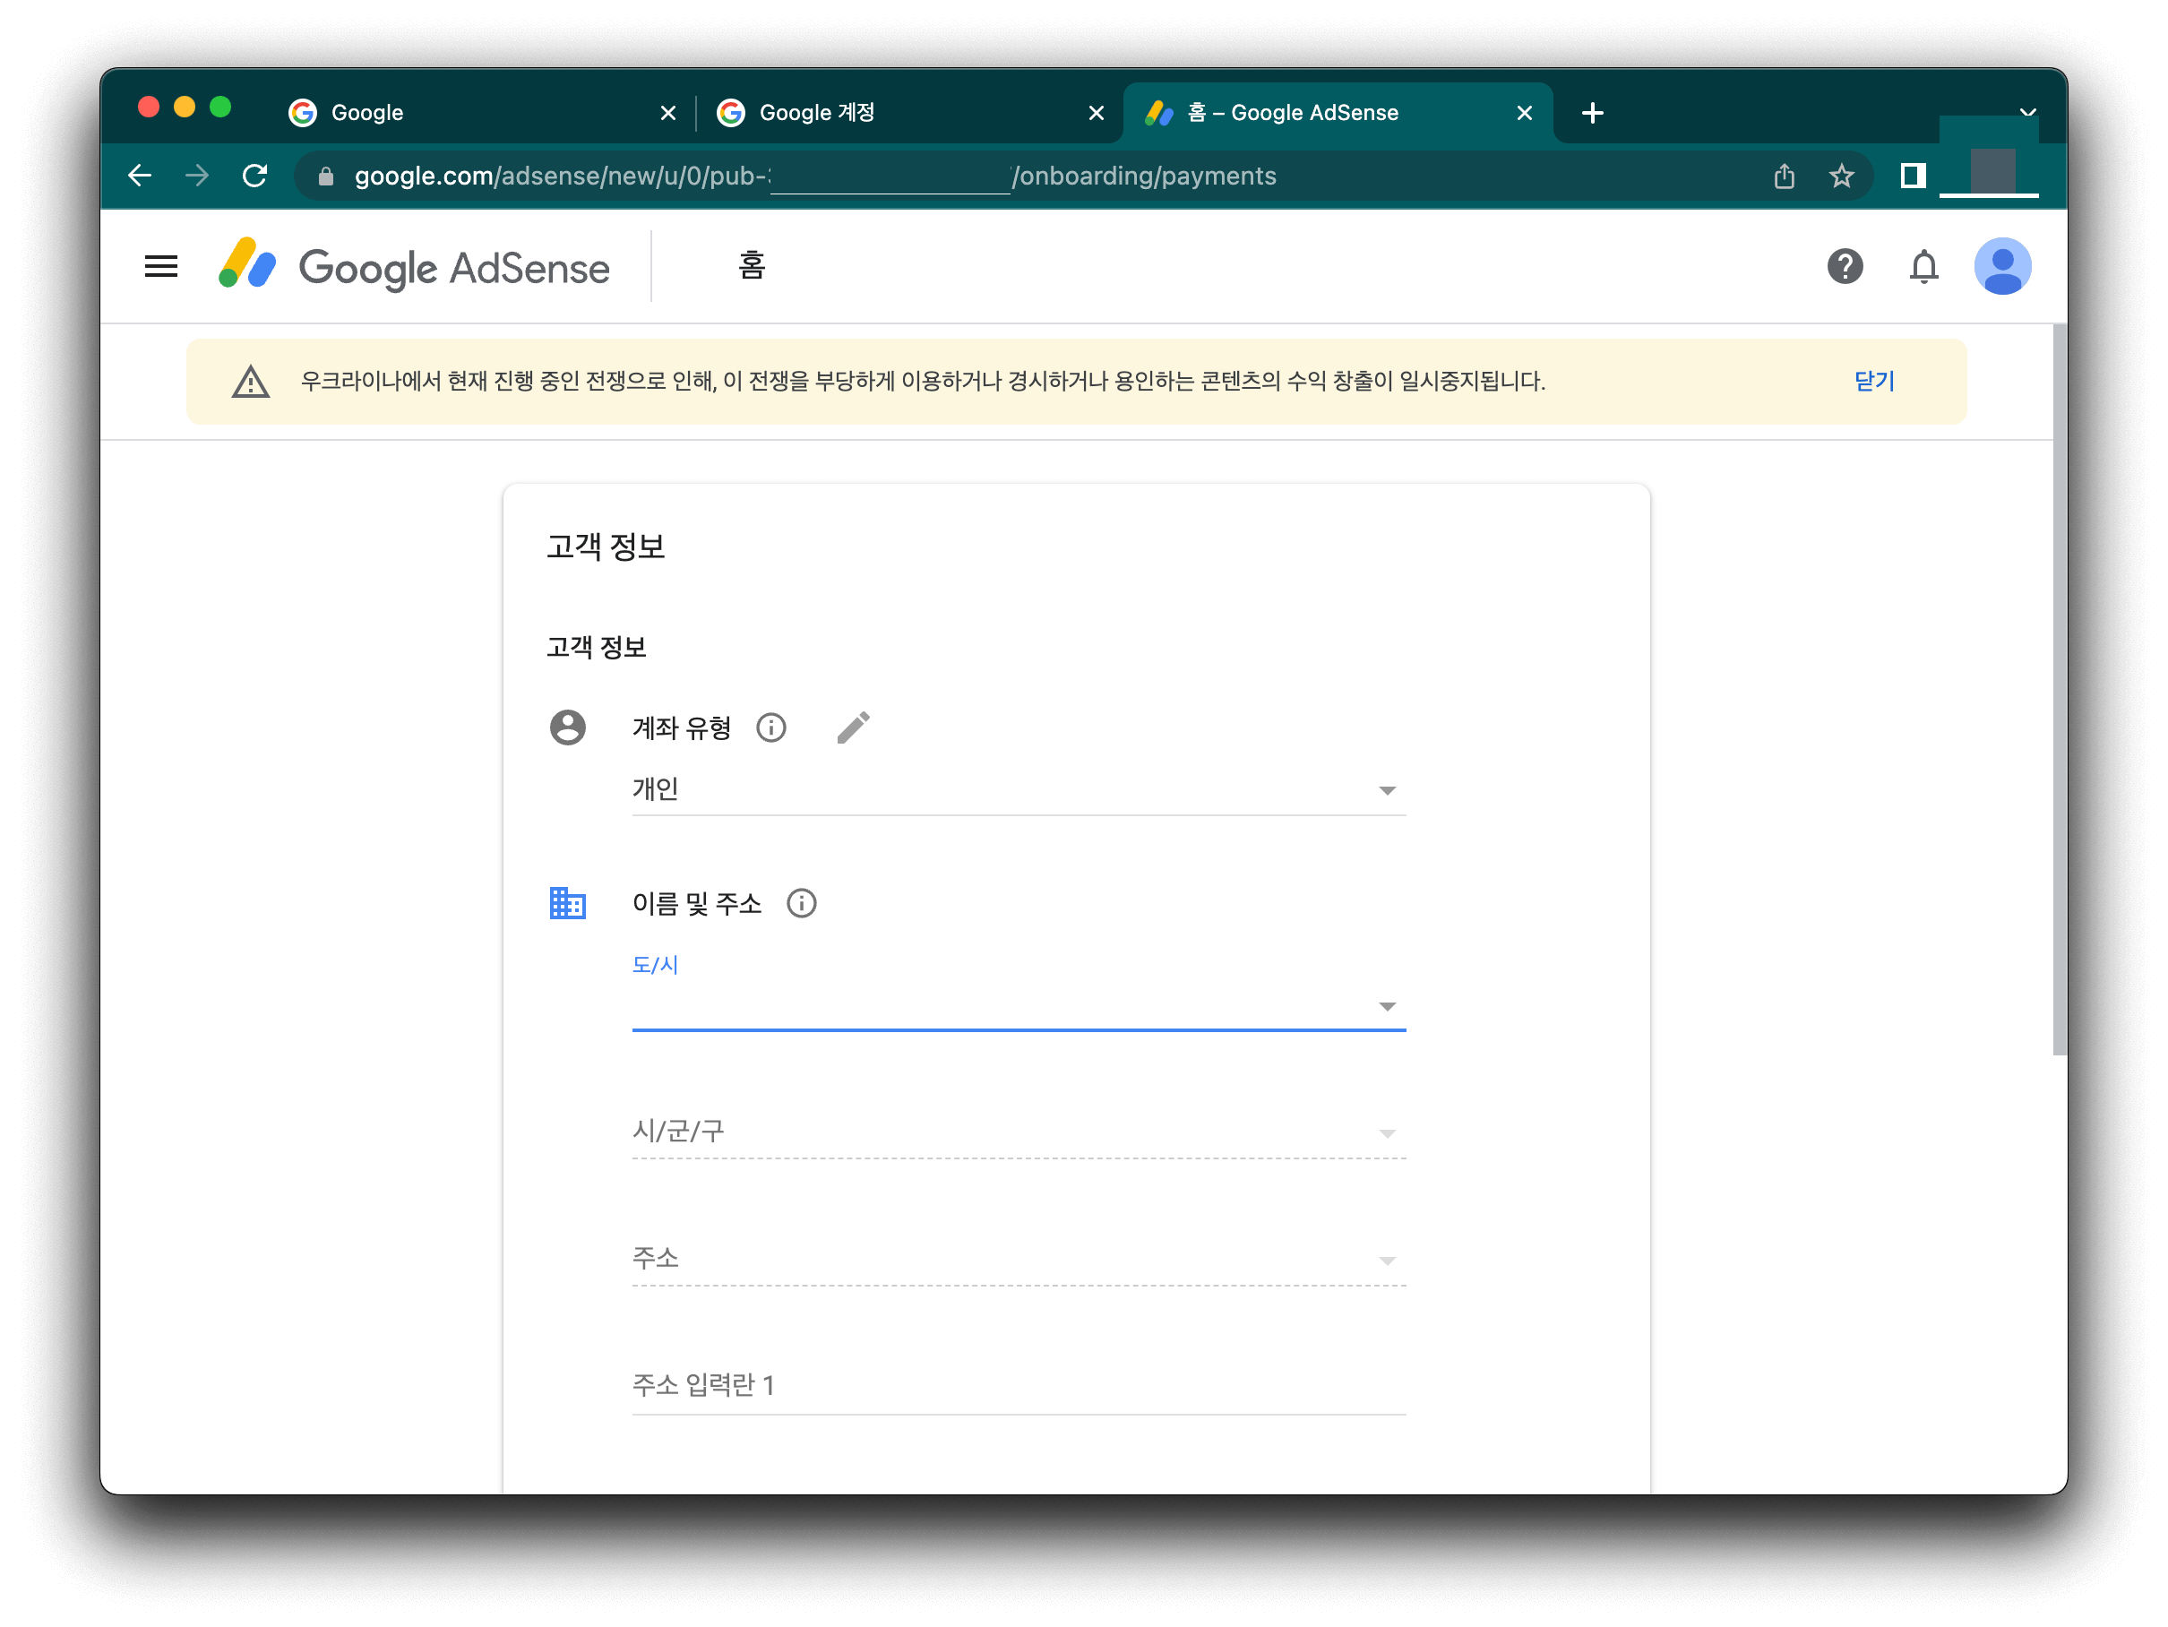This screenshot has width=2168, height=1627.
Task: Dismiss the warning banner with 닫기
Action: pos(1873,382)
